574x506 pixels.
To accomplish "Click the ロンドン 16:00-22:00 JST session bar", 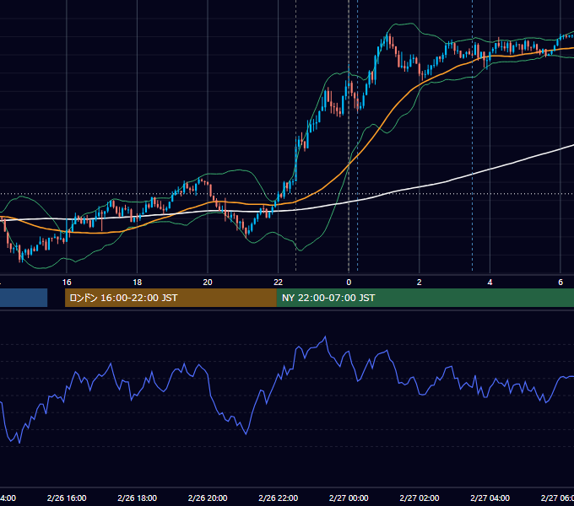I will click(x=171, y=298).
